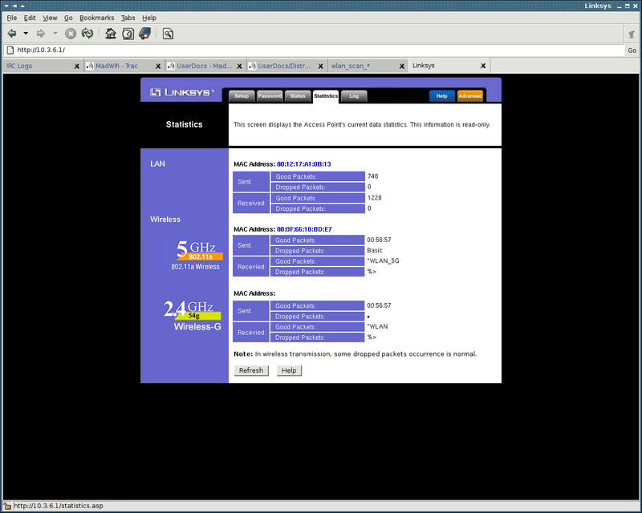Click the Help button below the note

289,370
